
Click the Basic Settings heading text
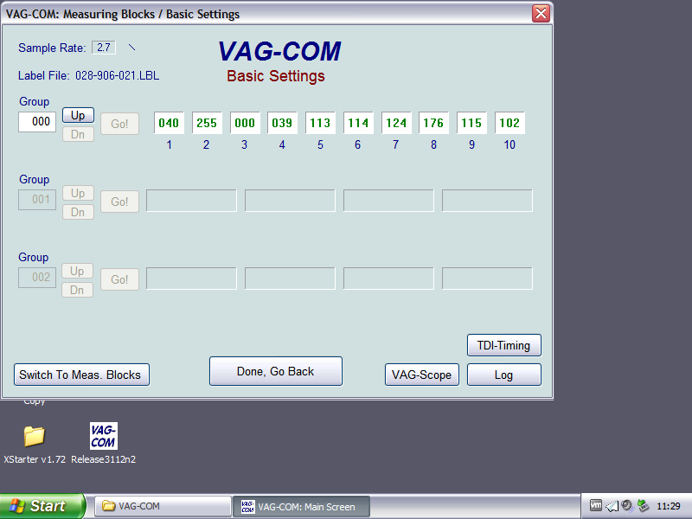click(276, 76)
